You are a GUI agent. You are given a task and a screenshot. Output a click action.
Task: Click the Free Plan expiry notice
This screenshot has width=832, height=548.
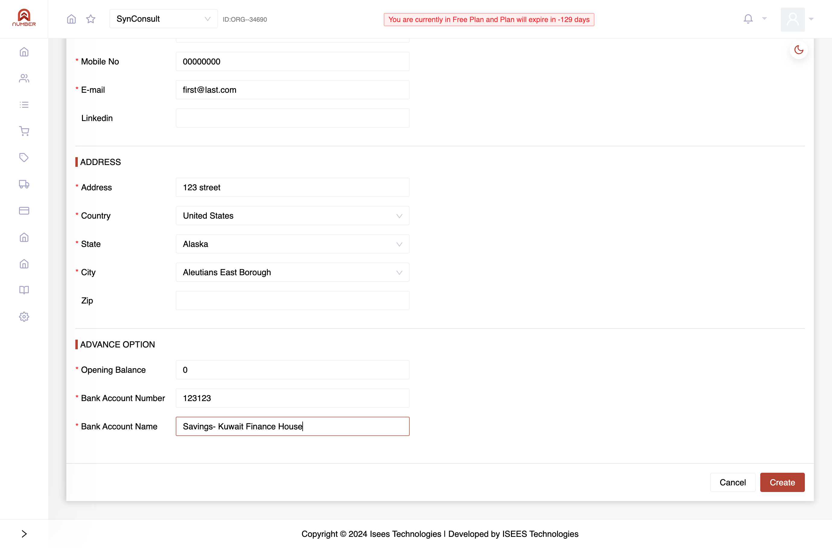pos(489,20)
